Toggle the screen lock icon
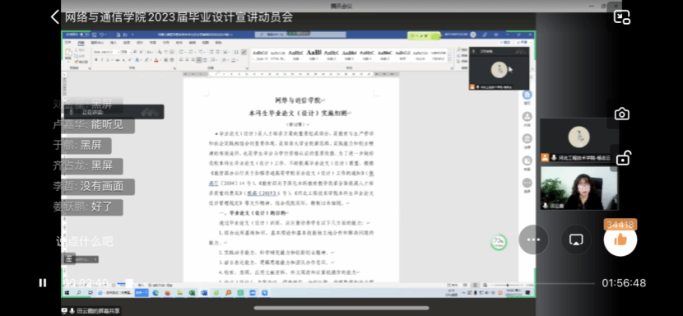 tap(623, 158)
